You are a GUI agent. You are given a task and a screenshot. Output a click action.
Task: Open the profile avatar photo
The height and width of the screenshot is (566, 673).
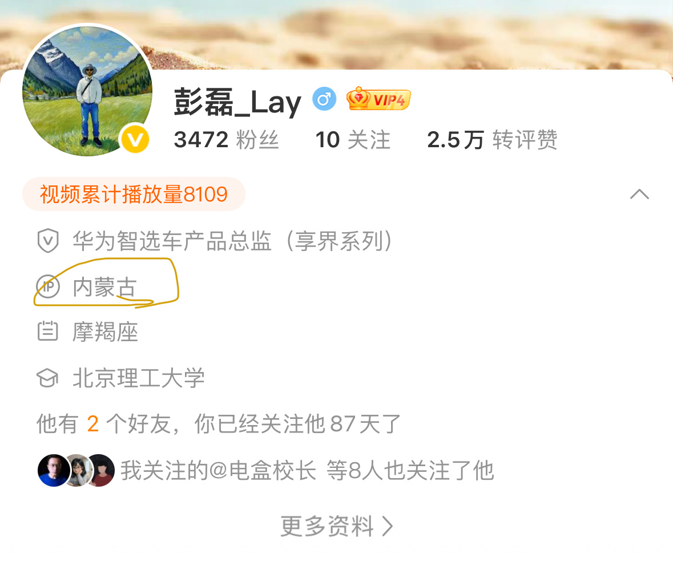[x=87, y=91]
